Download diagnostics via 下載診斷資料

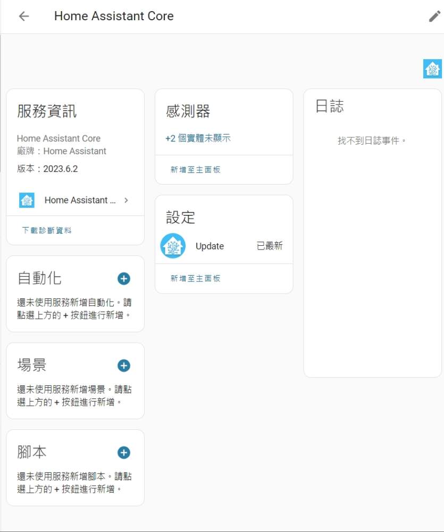pyautogui.click(x=47, y=230)
